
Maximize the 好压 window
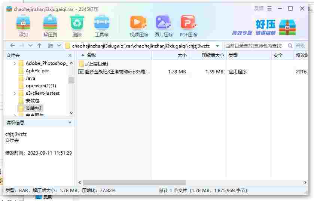coord(290,8)
